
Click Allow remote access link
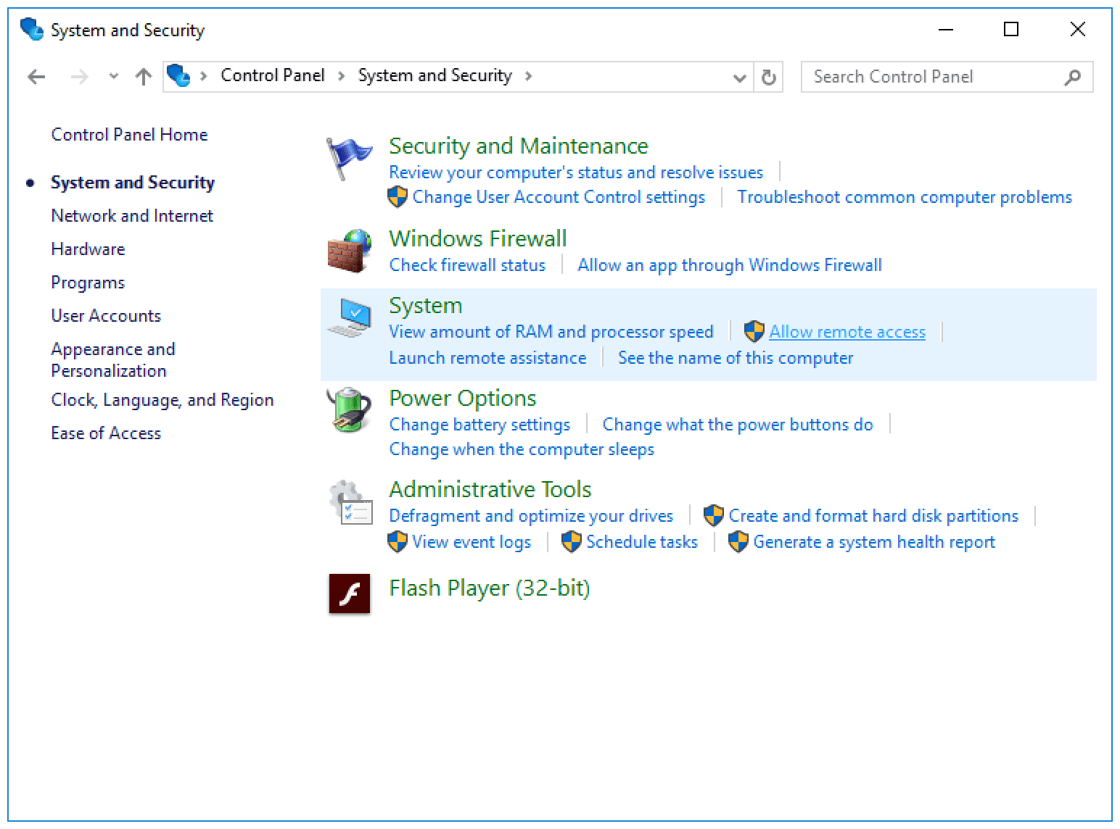coord(847,332)
